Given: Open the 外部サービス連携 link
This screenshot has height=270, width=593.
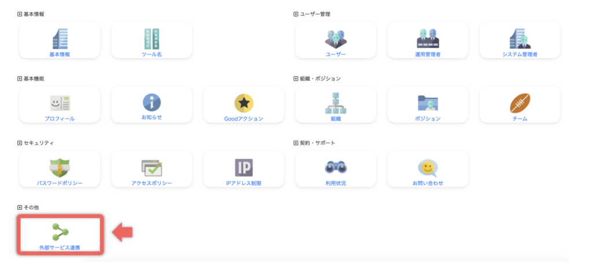Looking at the screenshot, I should pyautogui.click(x=60, y=247).
